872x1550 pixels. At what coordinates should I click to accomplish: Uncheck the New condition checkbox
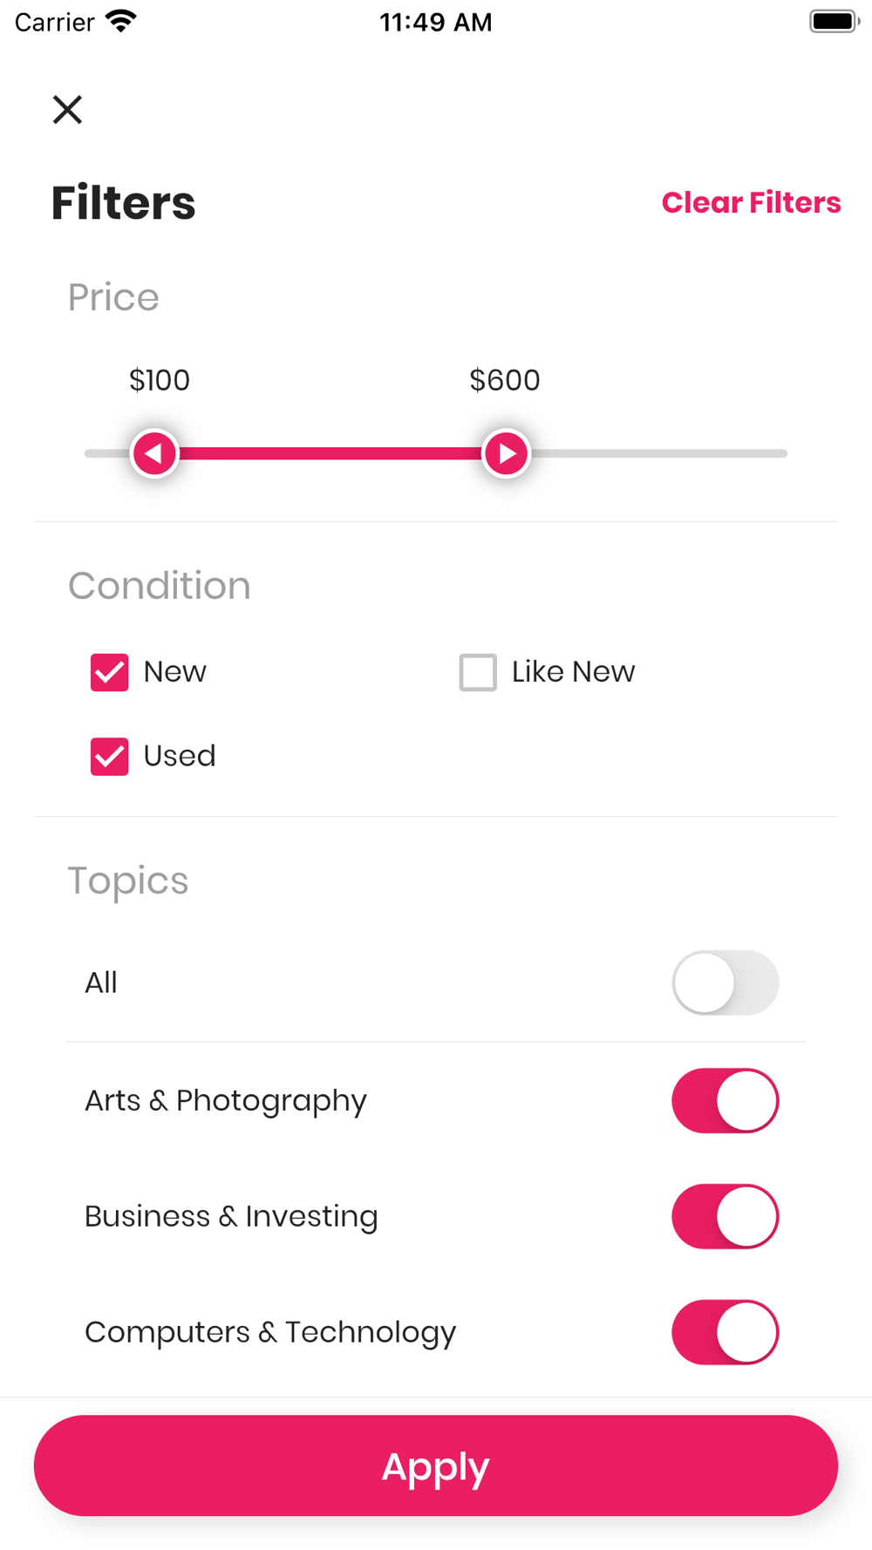click(x=110, y=672)
